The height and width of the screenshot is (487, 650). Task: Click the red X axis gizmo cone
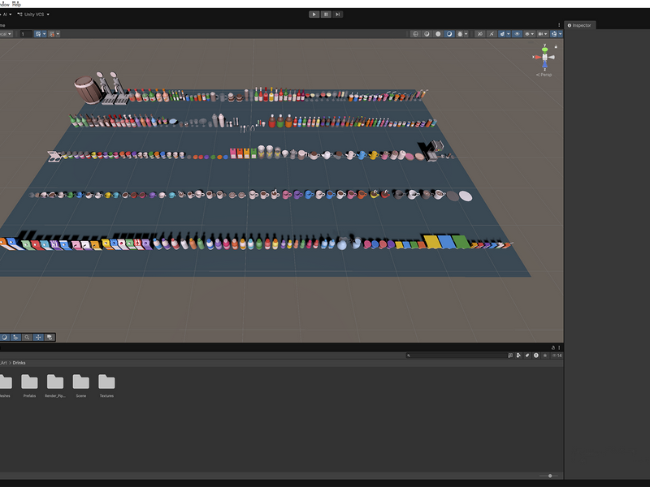pyautogui.click(x=538, y=57)
